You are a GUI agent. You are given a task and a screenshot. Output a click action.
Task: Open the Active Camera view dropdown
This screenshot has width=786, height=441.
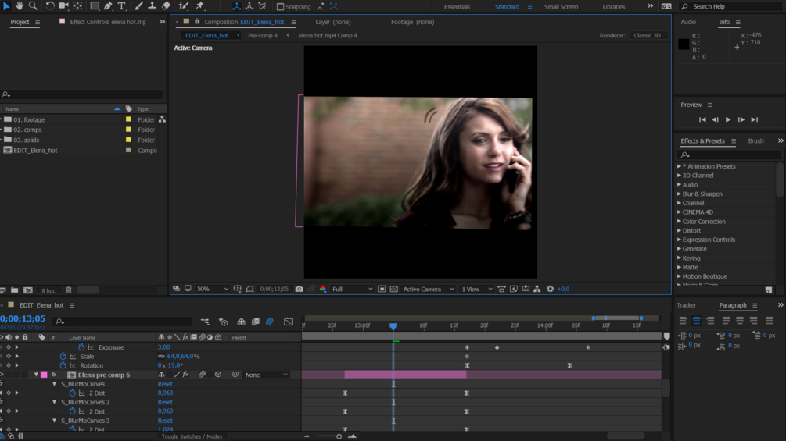pos(429,289)
